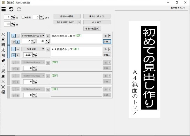
Task: Toggle the +段間 checkbox
Action: 23,17
